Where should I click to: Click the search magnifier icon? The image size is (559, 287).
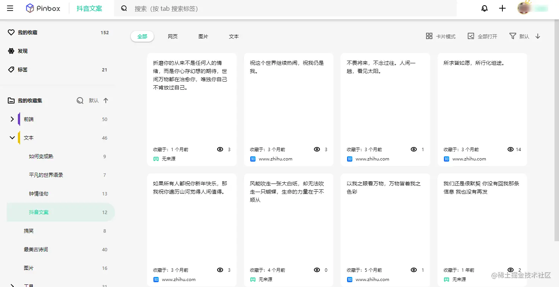[x=124, y=8]
